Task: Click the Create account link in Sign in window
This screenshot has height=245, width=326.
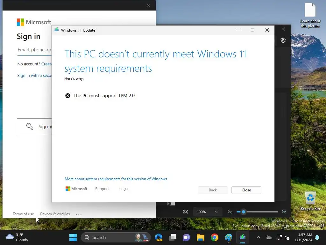Action: coord(46,64)
